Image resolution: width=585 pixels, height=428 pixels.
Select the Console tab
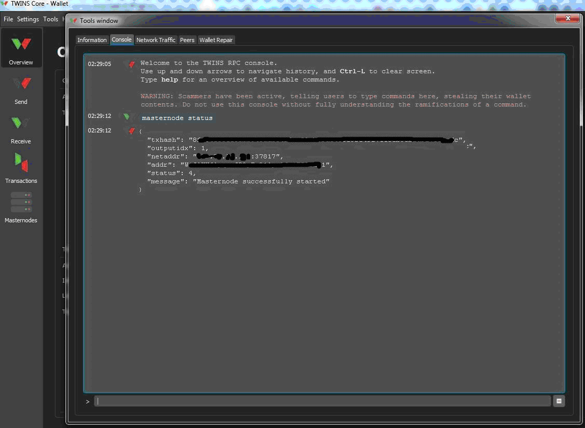coord(121,39)
